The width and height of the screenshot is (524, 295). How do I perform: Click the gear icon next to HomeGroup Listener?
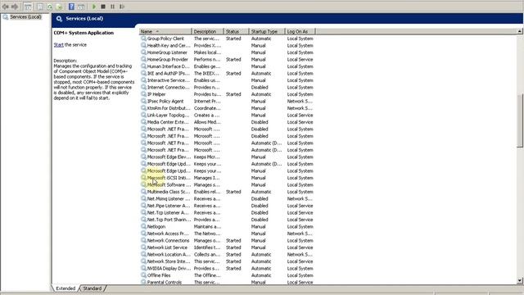pyautogui.click(x=143, y=52)
